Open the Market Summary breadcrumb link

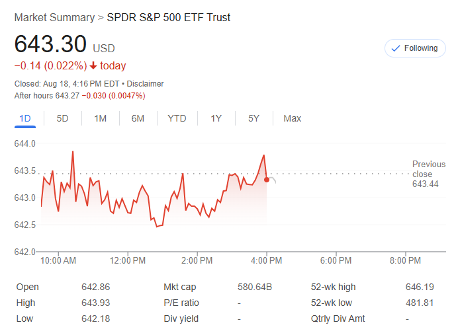(54, 18)
